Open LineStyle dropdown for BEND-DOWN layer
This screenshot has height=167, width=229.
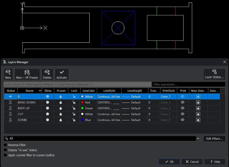pyautogui.click(x=108, y=103)
